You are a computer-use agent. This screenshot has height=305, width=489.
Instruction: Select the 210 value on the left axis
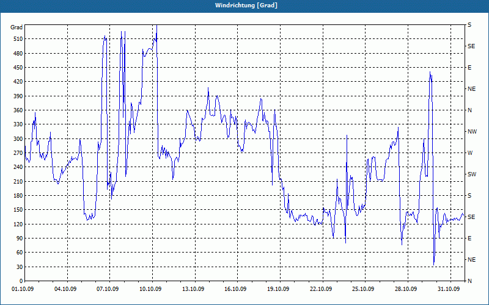[18, 181]
